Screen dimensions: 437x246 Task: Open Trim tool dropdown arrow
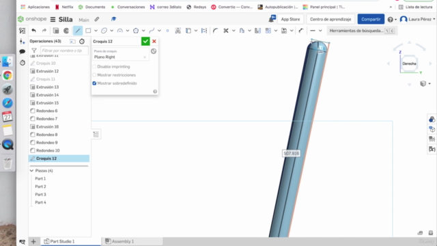234,31
